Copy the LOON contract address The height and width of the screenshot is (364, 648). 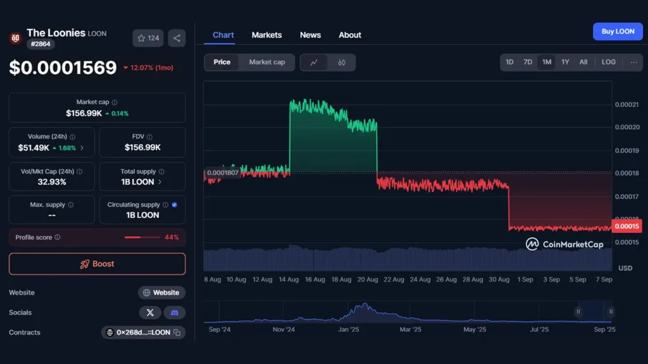point(177,332)
